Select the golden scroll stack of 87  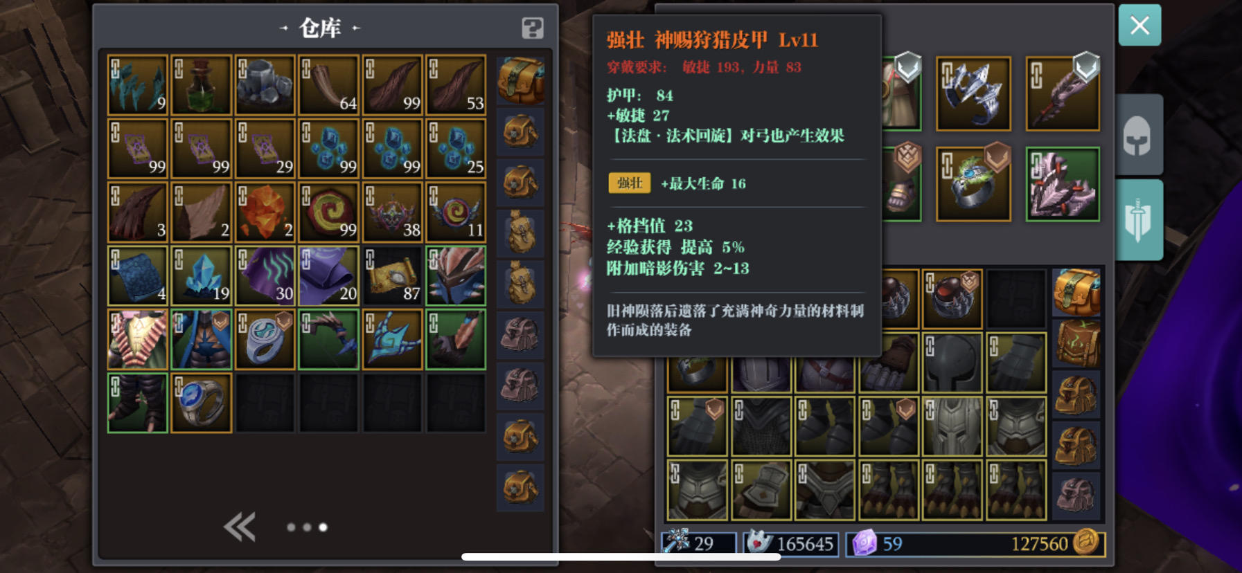coord(393,276)
